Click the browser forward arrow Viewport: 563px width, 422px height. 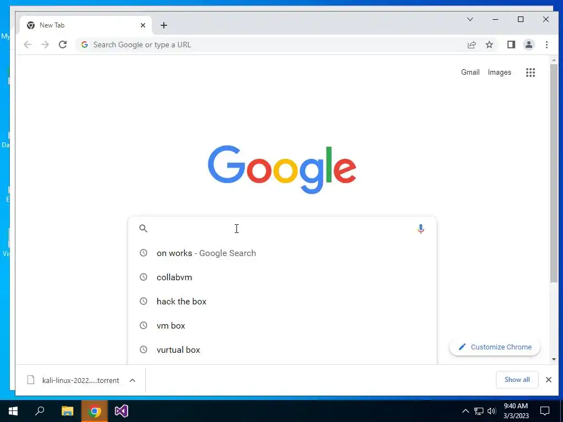(x=45, y=45)
